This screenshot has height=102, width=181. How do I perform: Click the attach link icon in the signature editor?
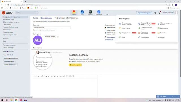point(42,76)
